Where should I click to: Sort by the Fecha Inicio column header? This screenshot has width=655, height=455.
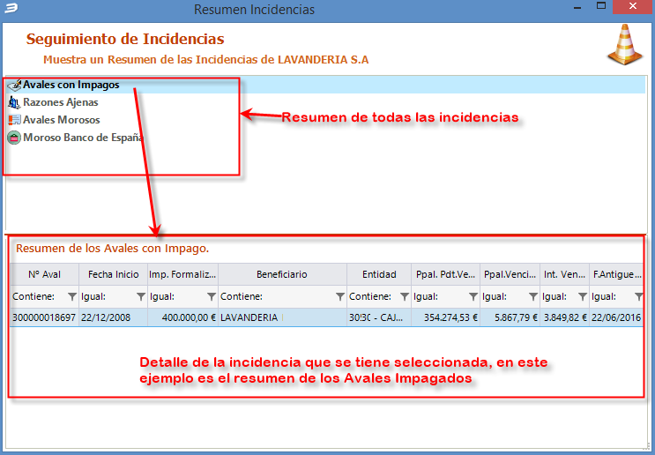[113, 274]
